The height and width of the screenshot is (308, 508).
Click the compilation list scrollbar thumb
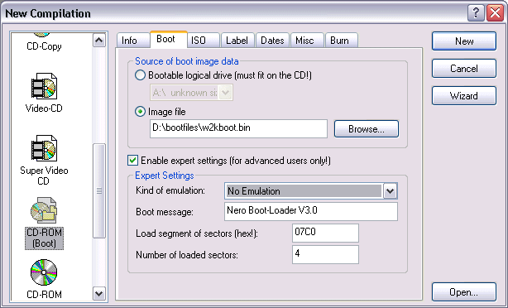[98, 191]
